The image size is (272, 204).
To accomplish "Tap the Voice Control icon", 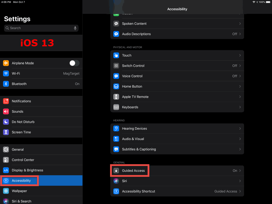I will click(x=116, y=76).
